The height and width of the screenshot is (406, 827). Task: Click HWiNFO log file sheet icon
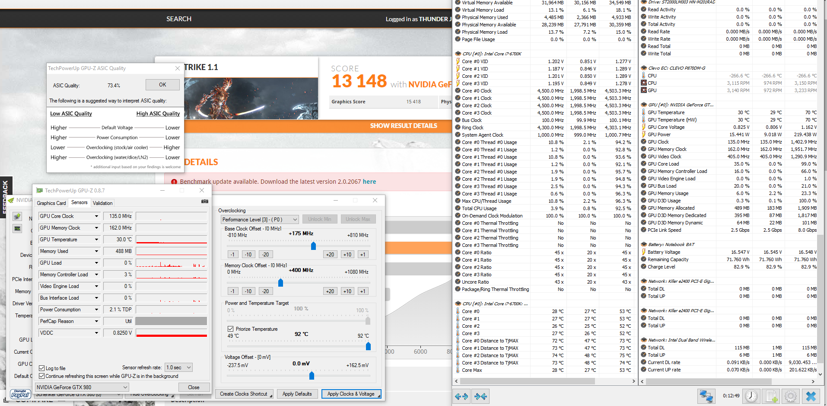coord(772,396)
